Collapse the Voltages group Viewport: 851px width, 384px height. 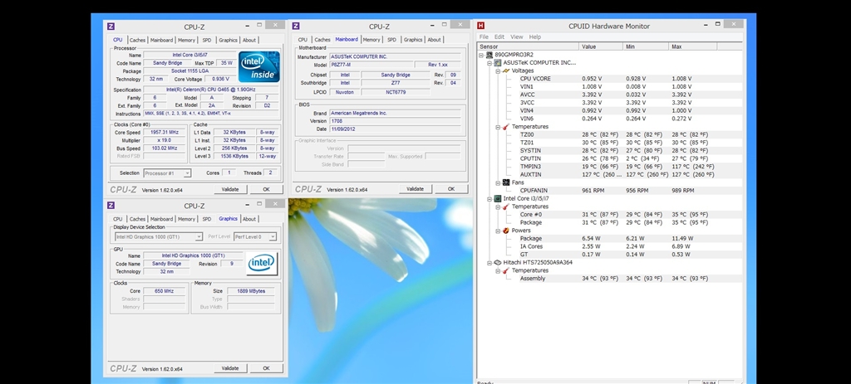point(498,71)
